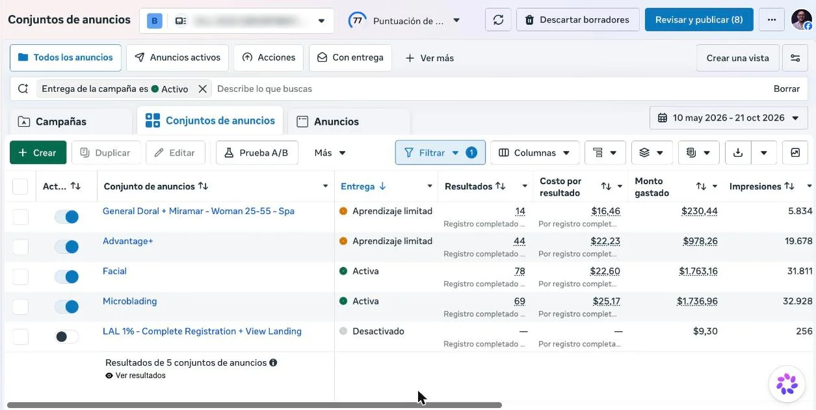Open the Microblading ad set link
Image resolution: width=816 pixels, height=410 pixels.
click(x=129, y=301)
